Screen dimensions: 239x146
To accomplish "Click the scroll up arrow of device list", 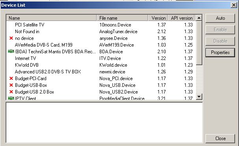I will click(x=199, y=18).
